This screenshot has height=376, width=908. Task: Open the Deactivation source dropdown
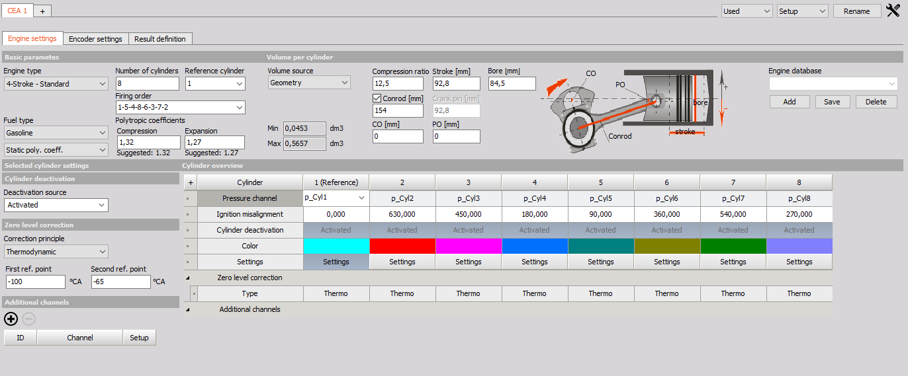point(56,205)
